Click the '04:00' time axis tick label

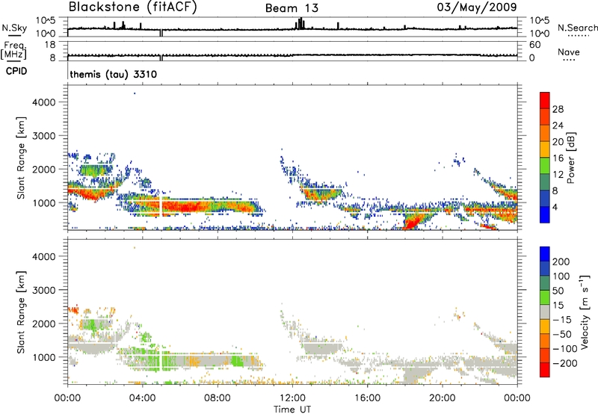143,398
